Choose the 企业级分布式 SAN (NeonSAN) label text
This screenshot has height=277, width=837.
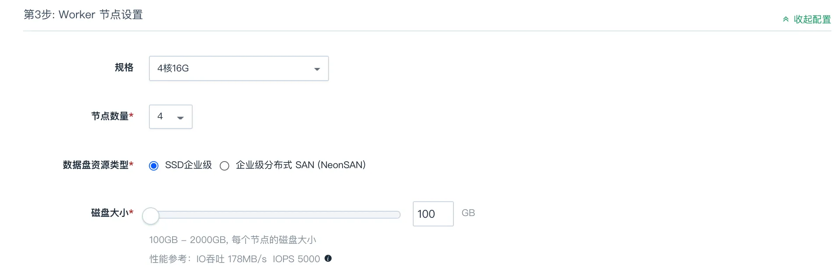coord(301,165)
